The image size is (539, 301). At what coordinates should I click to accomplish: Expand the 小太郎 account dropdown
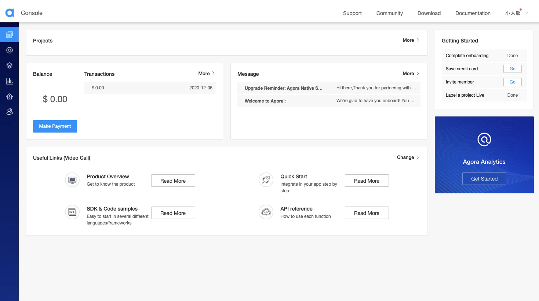(x=517, y=13)
